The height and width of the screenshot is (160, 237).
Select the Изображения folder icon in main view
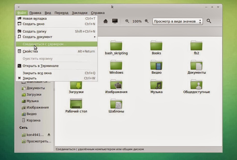pyautogui.click(x=116, y=84)
